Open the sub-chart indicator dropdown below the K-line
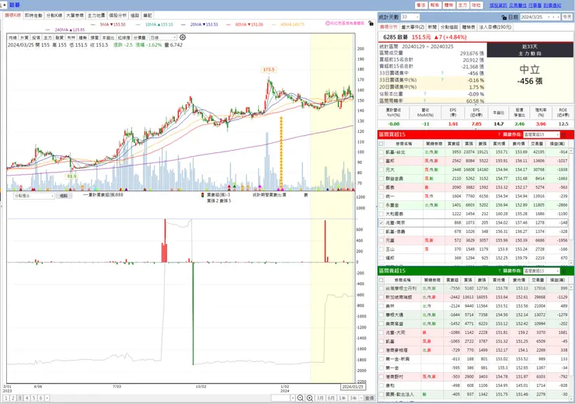 coord(34,196)
